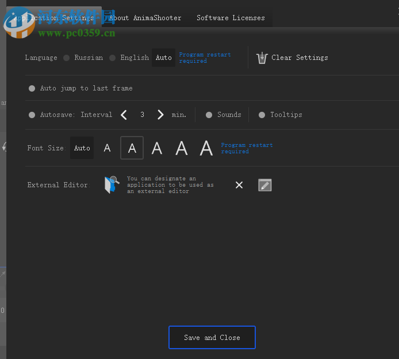
Task: Click the external editor description text
Action: 170,184
